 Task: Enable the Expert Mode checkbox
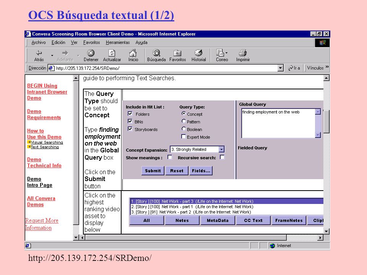tap(184, 137)
